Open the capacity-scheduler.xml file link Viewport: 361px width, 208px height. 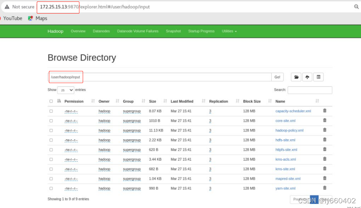(293, 111)
